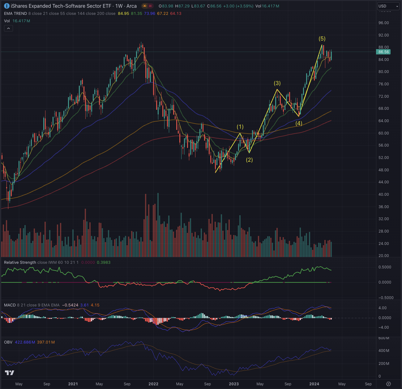
Task: Click the price change +3.00 (+3.59%)
Action: pyautogui.click(x=238, y=6)
